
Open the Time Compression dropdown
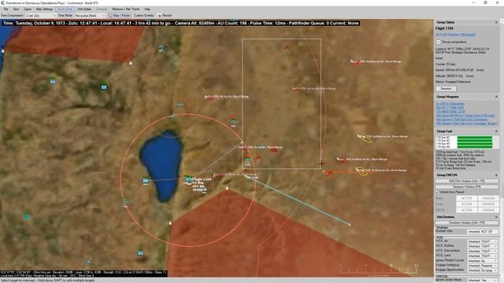pos(41,16)
